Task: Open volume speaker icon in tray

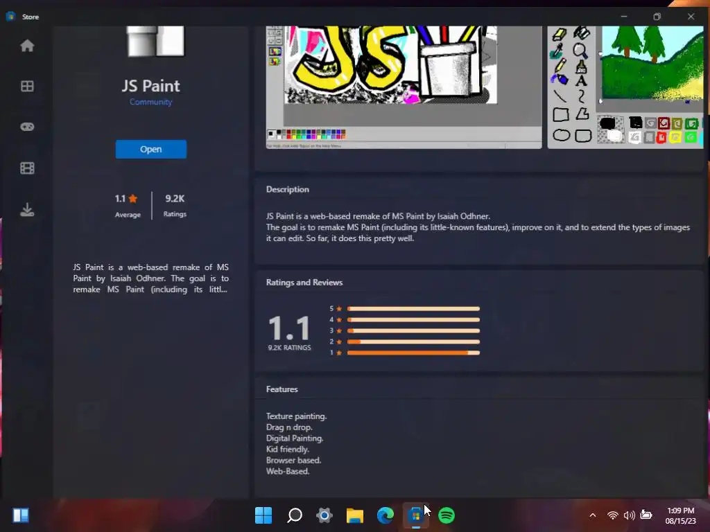Action: 630,515
